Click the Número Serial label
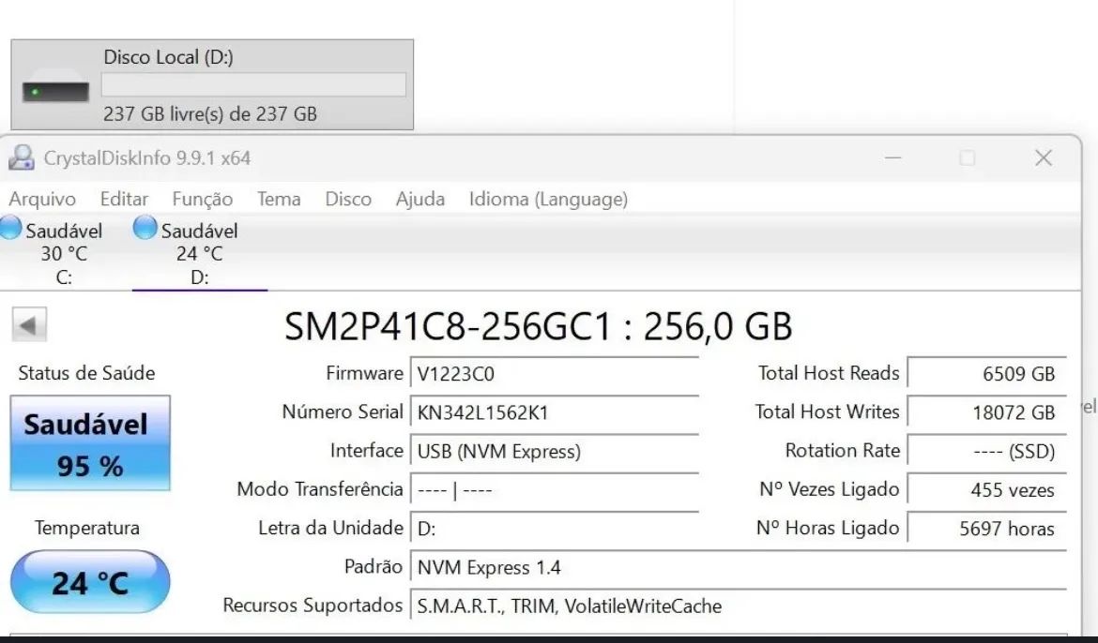1098x643 pixels. [343, 411]
